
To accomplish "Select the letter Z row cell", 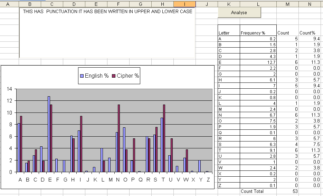I will pos(229,186).
